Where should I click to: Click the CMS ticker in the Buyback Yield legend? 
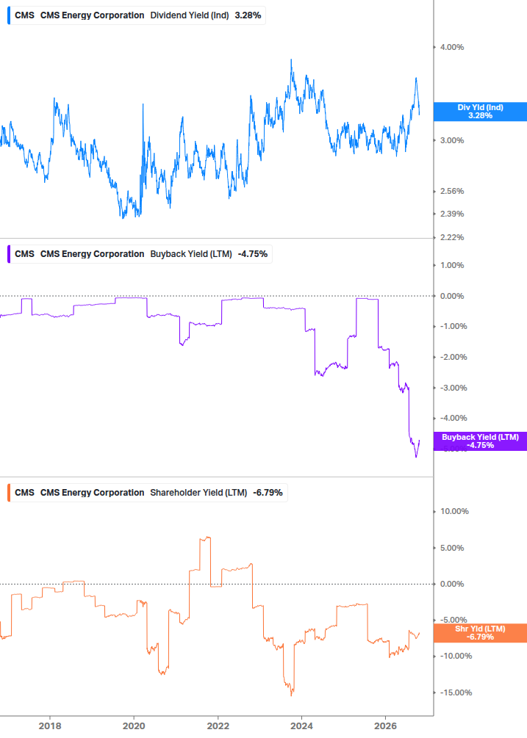coord(24,254)
